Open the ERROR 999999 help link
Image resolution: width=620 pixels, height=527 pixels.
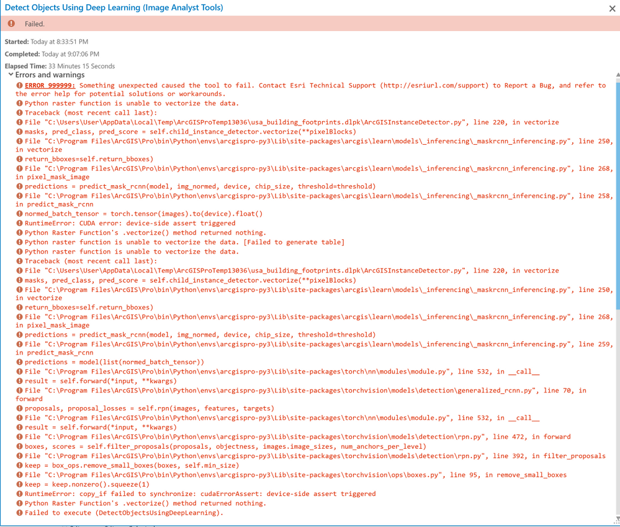coord(50,86)
